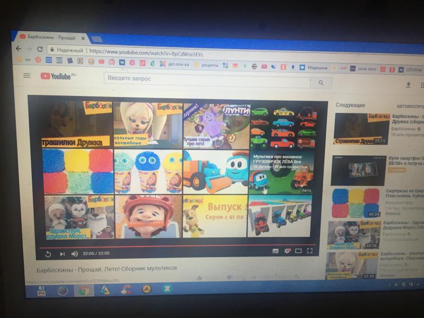424x318 pixels.
Task: Click the browser forward arrow
Action: tap(29, 49)
